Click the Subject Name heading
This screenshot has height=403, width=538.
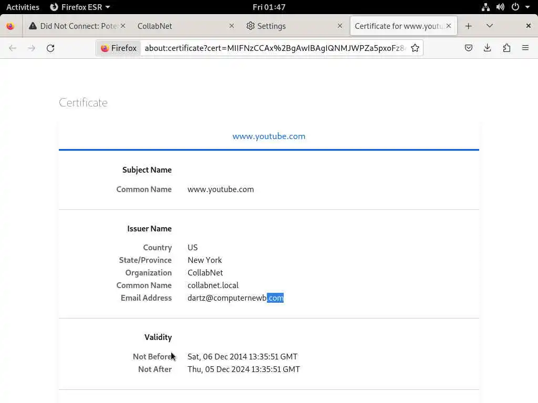pos(147,170)
